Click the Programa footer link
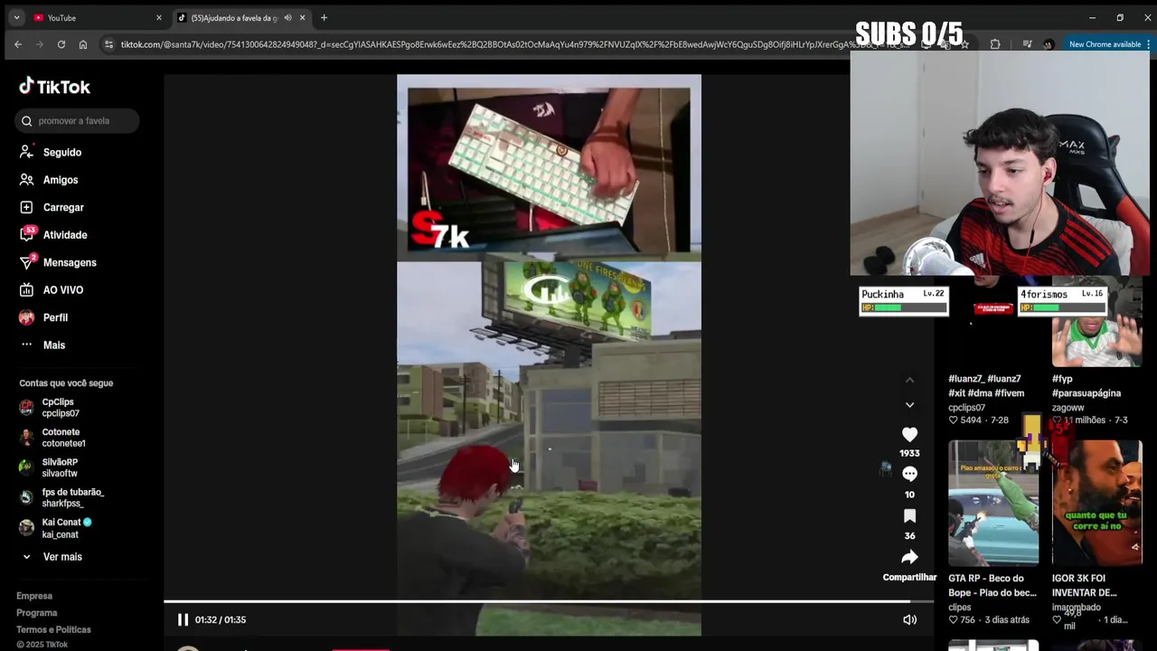1157x651 pixels. [36, 613]
